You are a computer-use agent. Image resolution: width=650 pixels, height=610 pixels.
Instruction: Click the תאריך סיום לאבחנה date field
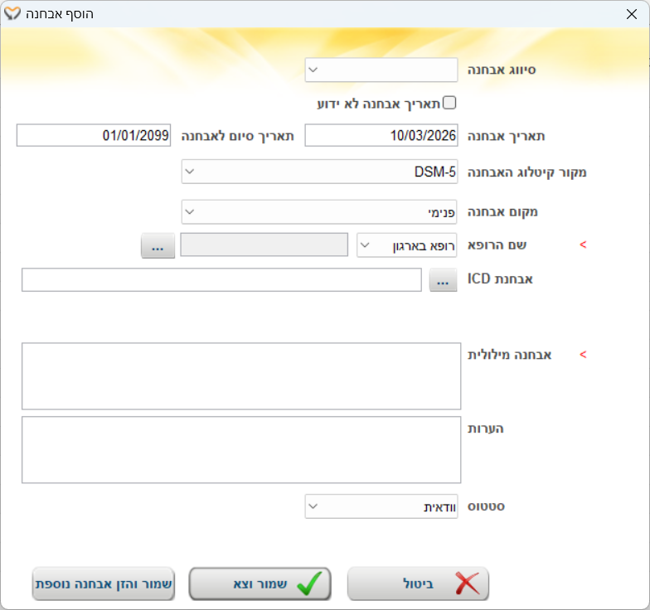[x=93, y=135]
